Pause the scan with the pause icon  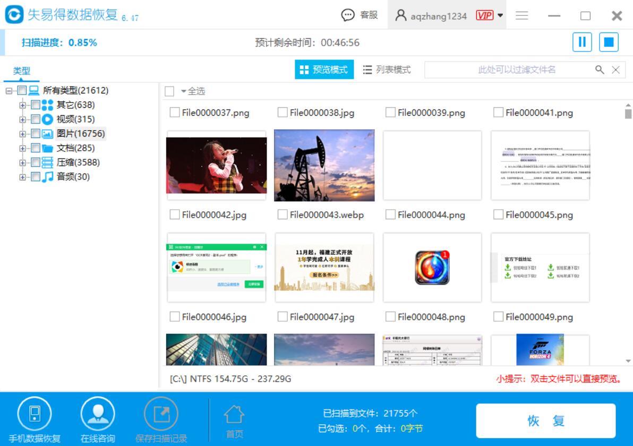tap(581, 42)
